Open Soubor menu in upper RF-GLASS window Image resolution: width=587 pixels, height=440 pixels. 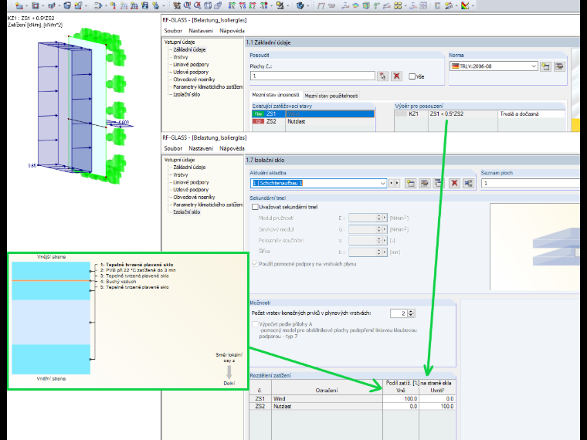pyautogui.click(x=173, y=31)
